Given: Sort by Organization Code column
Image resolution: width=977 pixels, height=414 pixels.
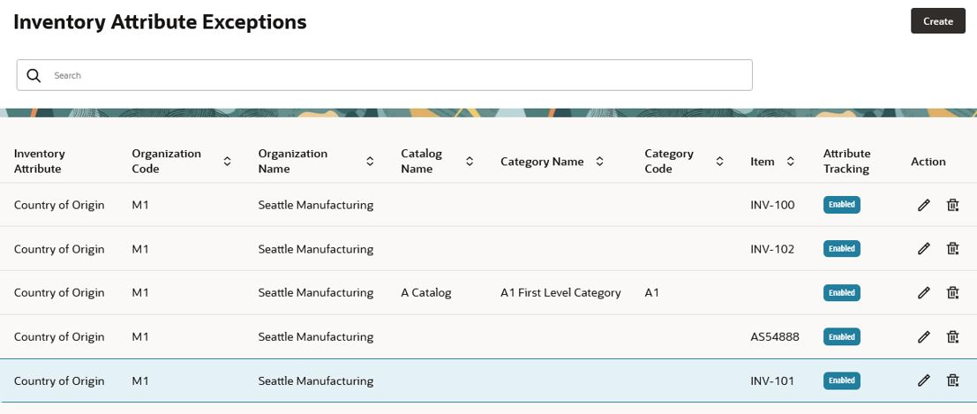Looking at the screenshot, I should click(x=228, y=162).
